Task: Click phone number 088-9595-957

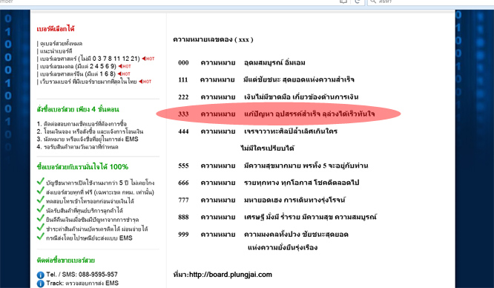Action: tap(98, 275)
